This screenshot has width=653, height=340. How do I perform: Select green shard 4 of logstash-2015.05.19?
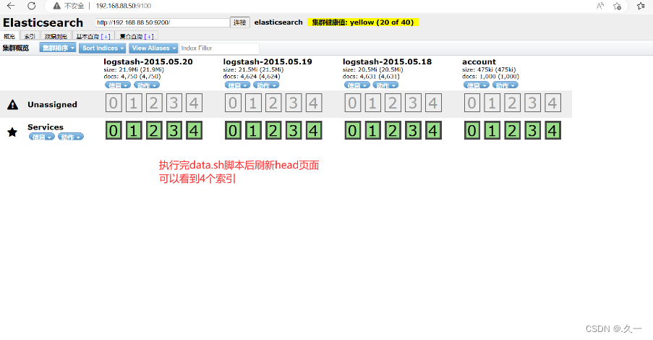click(x=314, y=130)
